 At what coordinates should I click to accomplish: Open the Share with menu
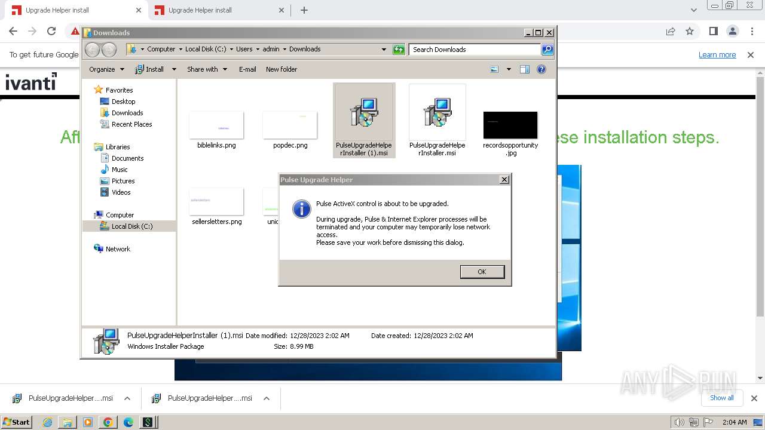coord(207,69)
